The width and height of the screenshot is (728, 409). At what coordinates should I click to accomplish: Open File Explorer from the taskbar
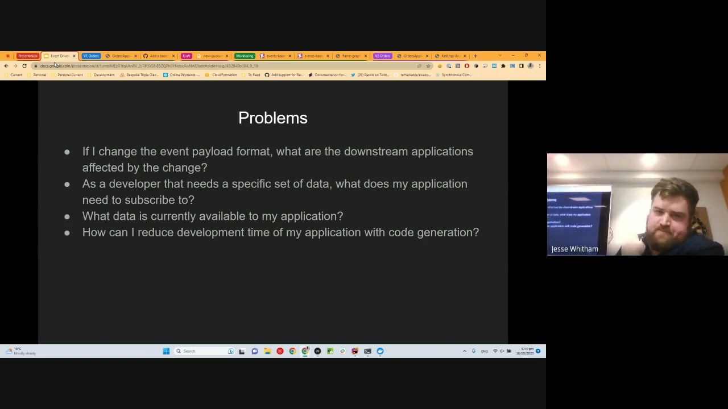(x=267, y=351)
